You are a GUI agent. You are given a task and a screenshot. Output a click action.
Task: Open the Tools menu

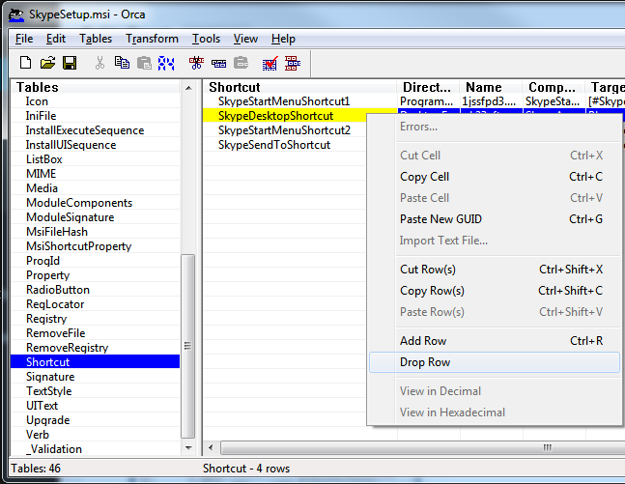pos(206,39)
